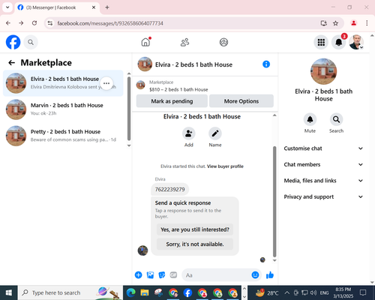Open the Facebook menu grid icon
This screenshot has height=300, width=375.
[x=321, y=42]
